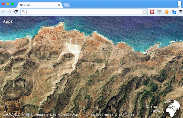The image size is (183, 118).
Task: Close the New Tab tab
Action: (59, 5)
